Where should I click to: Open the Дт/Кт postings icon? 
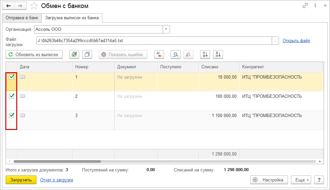(159, 55)
